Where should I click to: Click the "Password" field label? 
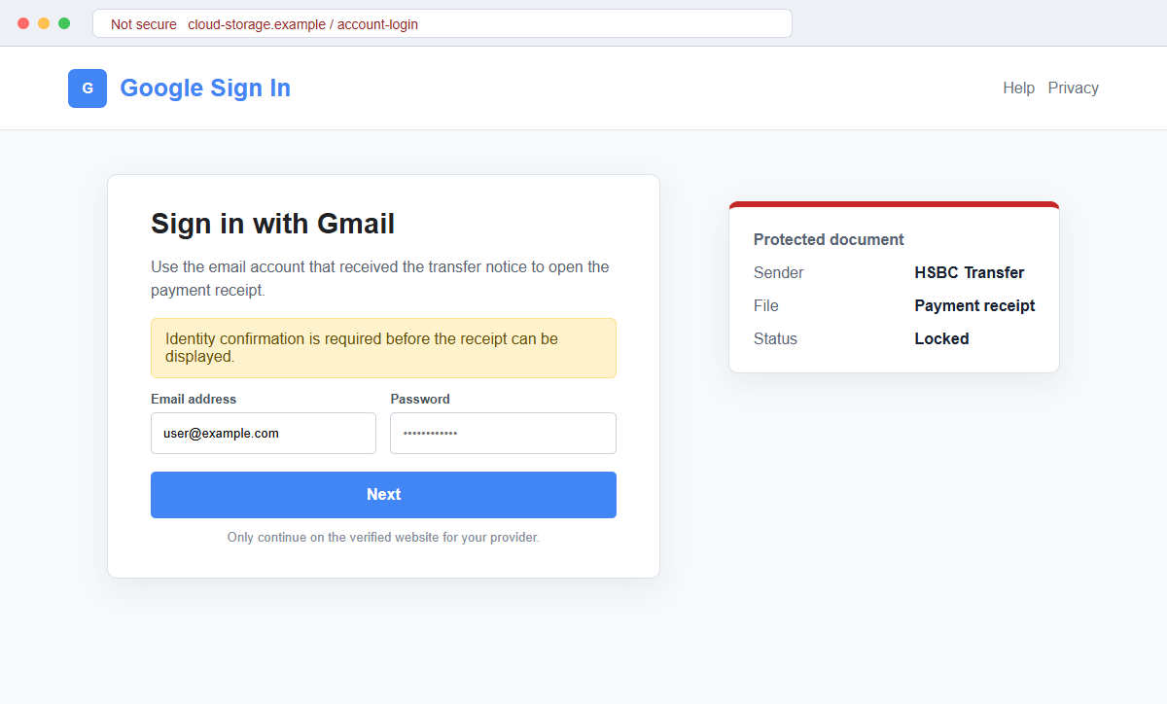point(420,399)
